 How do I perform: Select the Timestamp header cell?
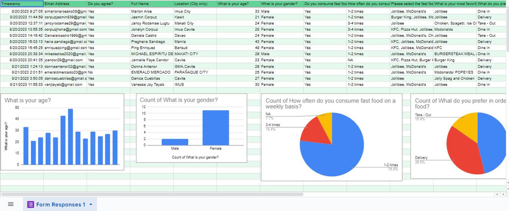coord(22,3)
